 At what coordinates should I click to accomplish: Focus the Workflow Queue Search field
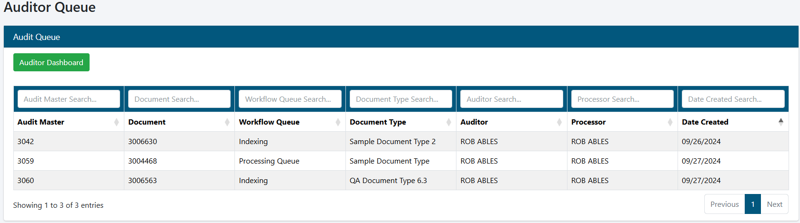point(290,99)
